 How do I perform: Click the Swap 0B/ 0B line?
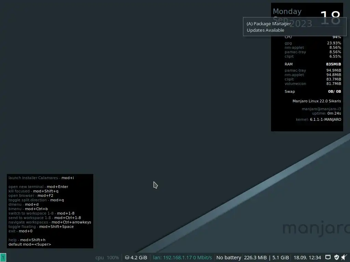pos(313,91)
